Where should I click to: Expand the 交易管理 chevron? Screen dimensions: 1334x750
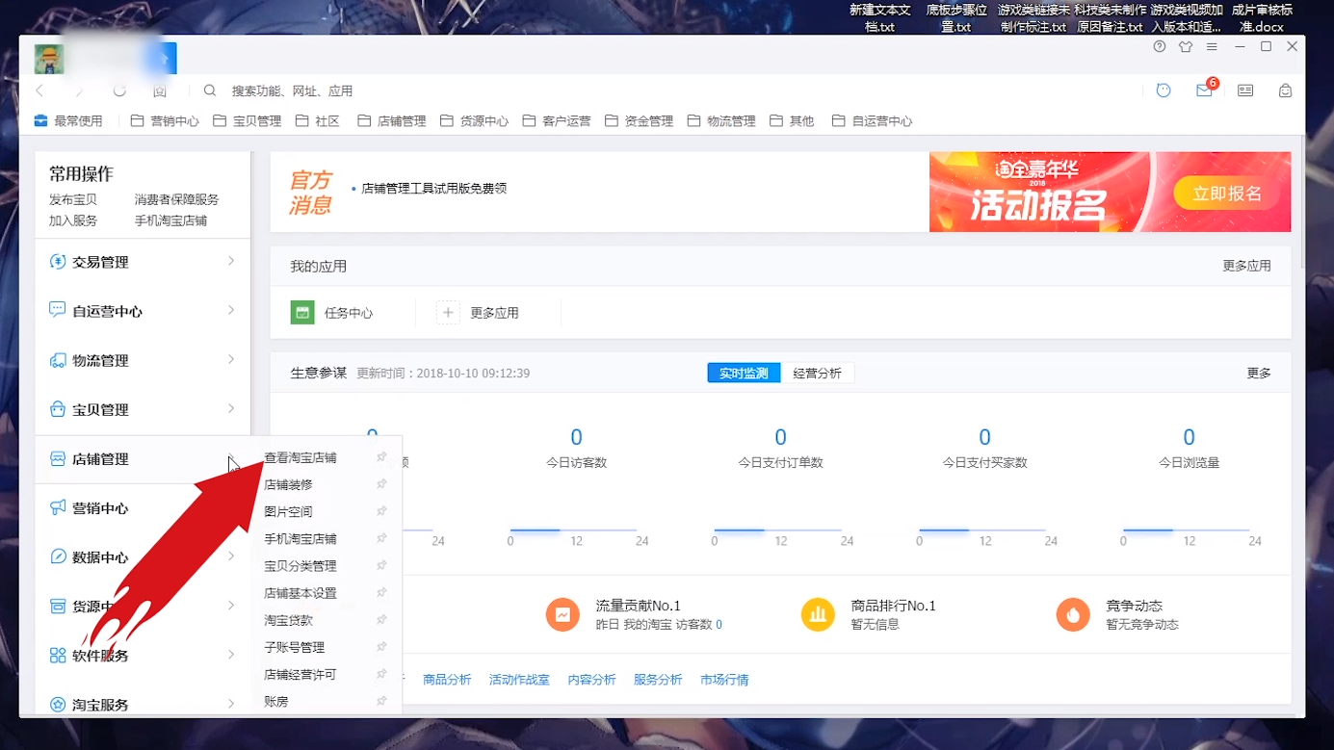coord(231,261)
